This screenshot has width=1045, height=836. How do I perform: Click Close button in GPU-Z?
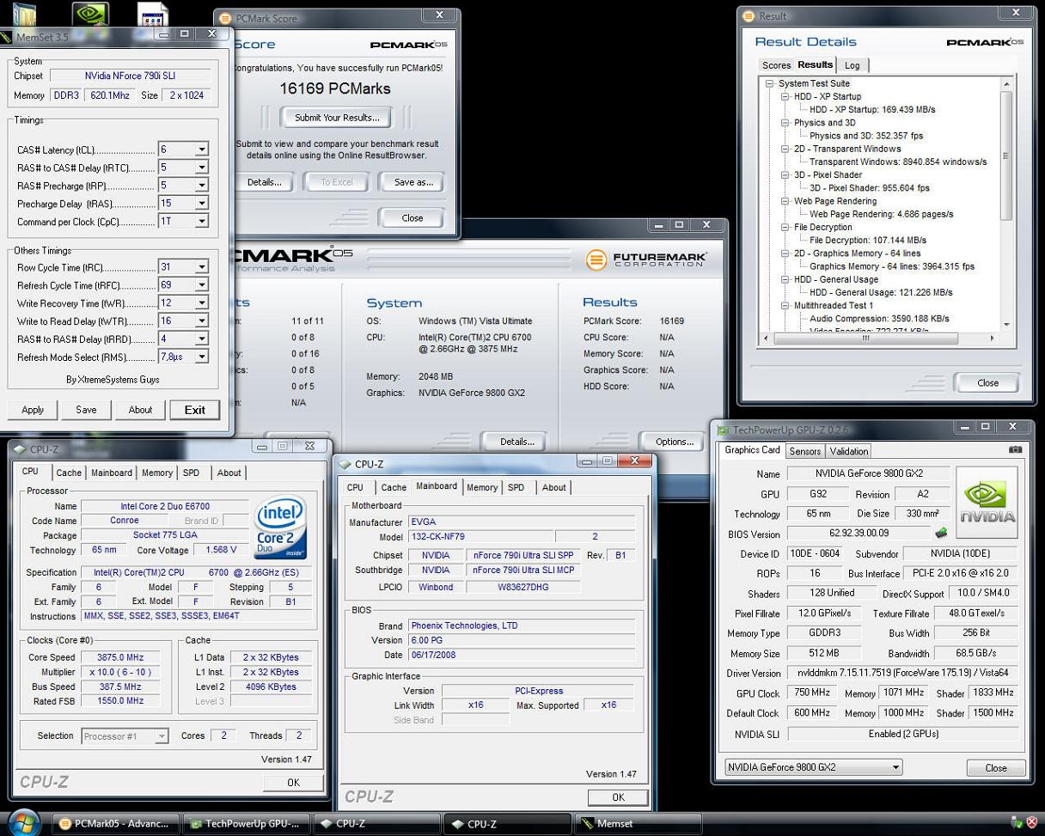[996, 768]
